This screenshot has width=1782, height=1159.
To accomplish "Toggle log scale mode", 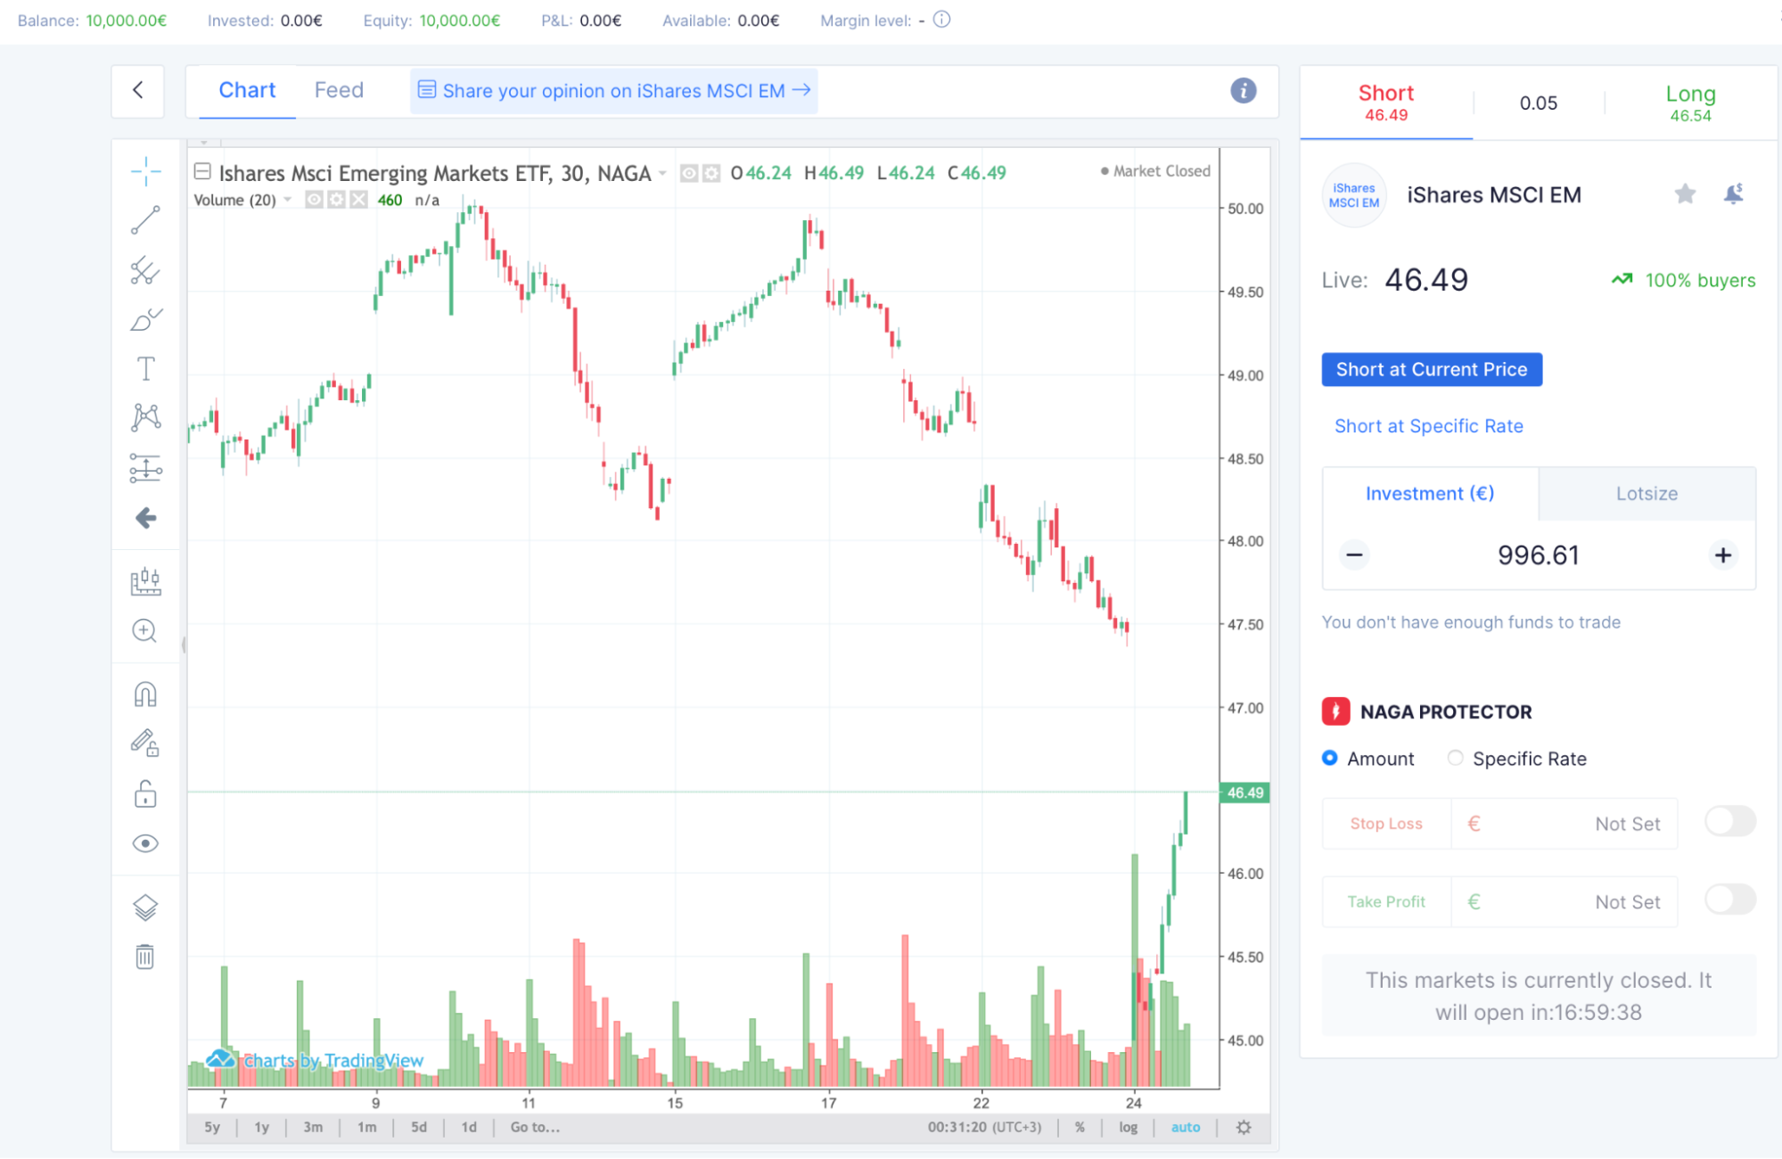I will pos(1128,1127).
